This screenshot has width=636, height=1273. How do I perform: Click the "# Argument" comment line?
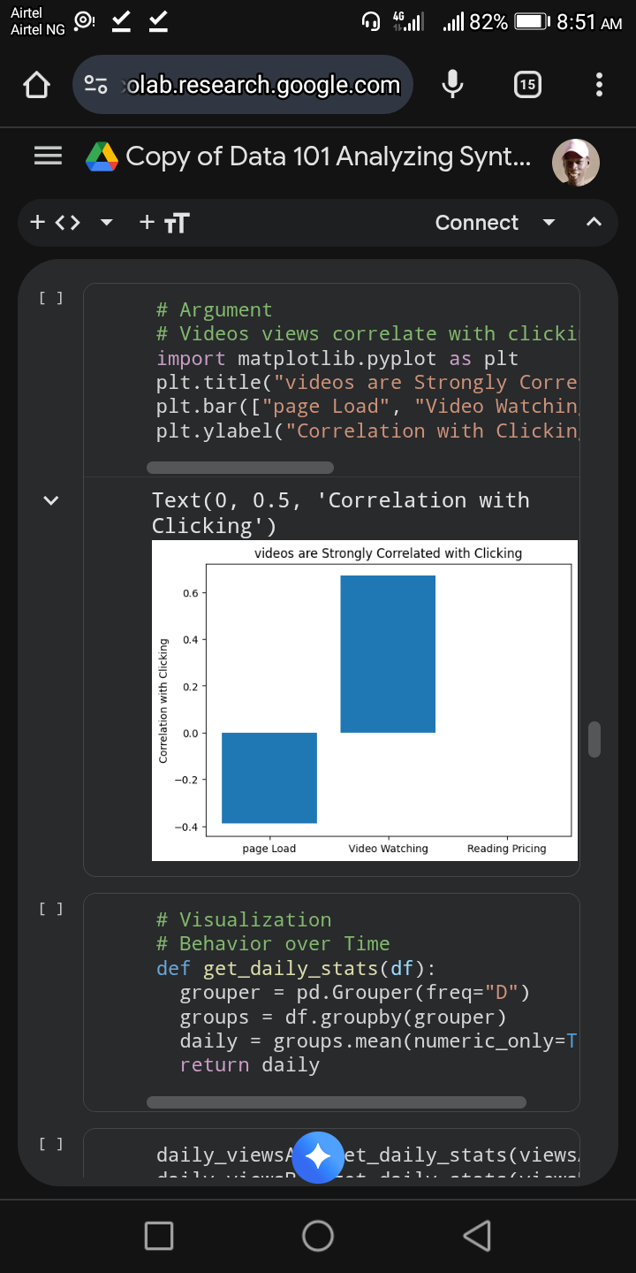(215, 309)
